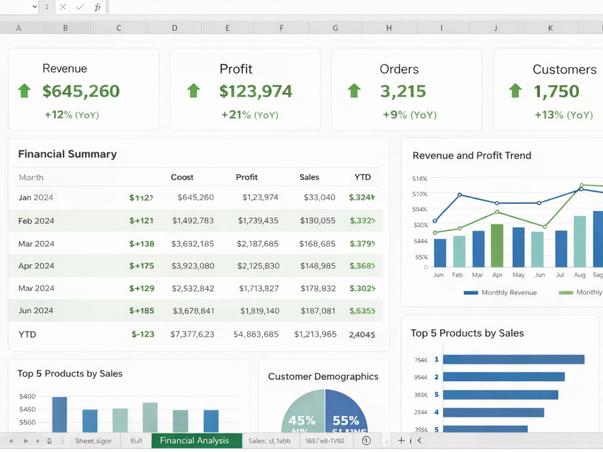Click the green Monthly legend swatch
Screen dimensions: 603x452
click(x=566, y=293)
